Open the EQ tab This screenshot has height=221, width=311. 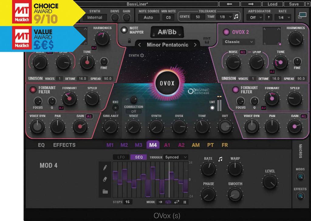coord(41,145)
